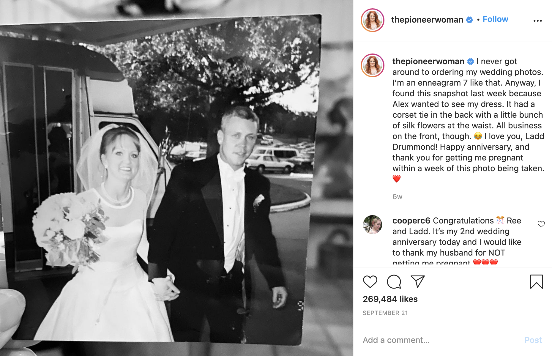Click the thepioneerwoman username in the header
This screenshot has height=356, width=552.
[427, 20]
